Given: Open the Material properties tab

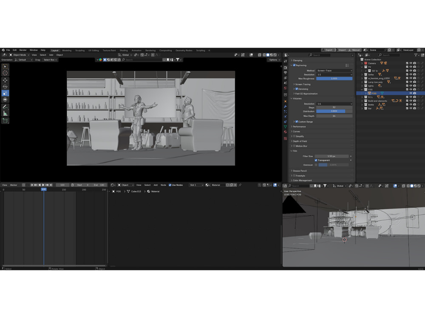Looking at the screenshot, I should click(x=286, y=132).
